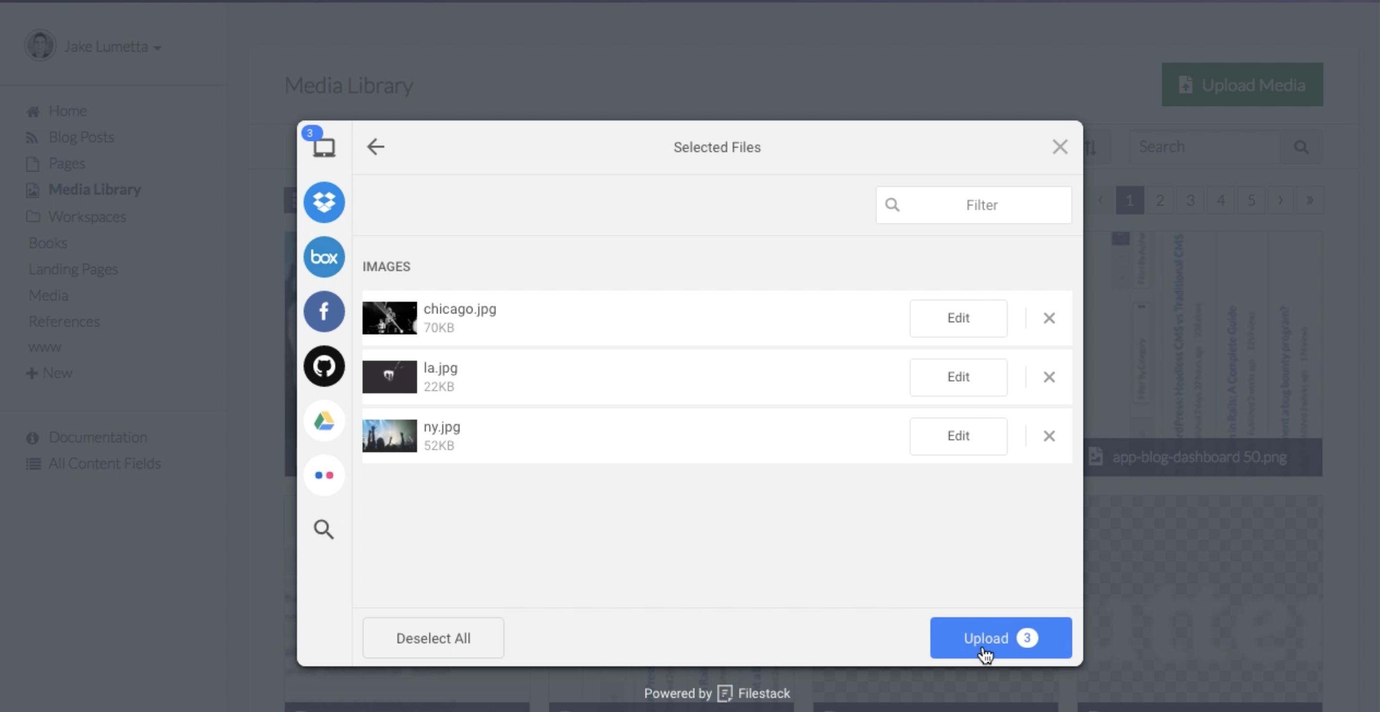Upload the 3 selected files

pyautogui.click(x=1001, y=638)
